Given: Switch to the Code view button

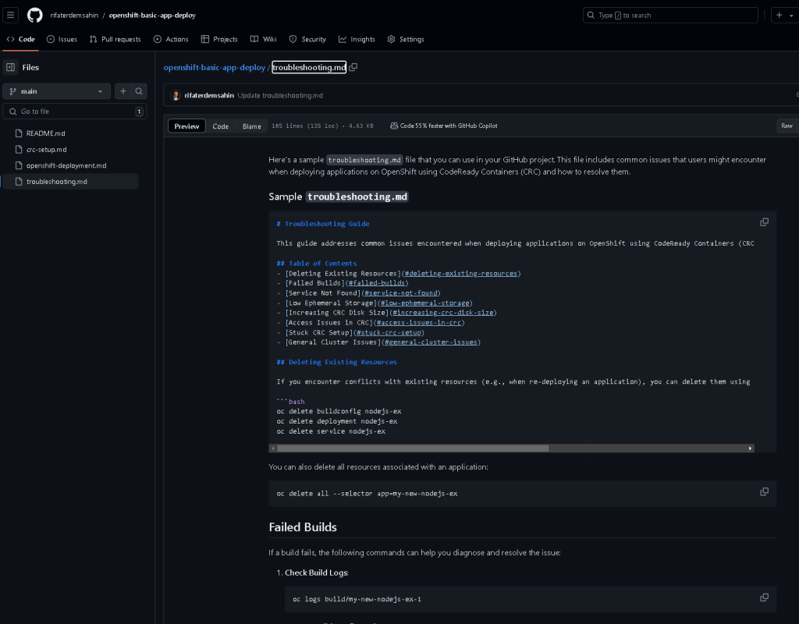Looking at the screenshot, I should [x=221, y=126].
